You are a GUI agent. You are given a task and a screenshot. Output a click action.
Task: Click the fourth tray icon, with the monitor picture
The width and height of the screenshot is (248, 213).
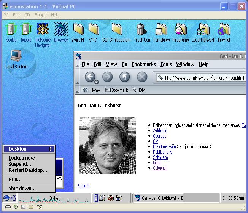(119, 198)
